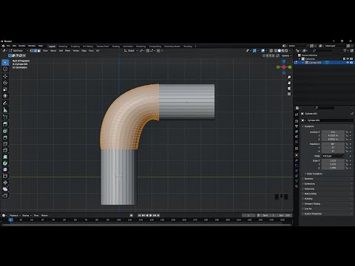Enable face select mode

point(39,50)
